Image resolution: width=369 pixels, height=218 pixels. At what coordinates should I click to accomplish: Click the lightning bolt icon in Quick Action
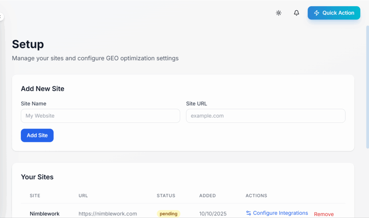(x=317, y=13)
